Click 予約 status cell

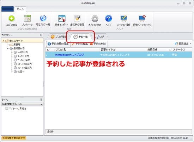(175, 55)
